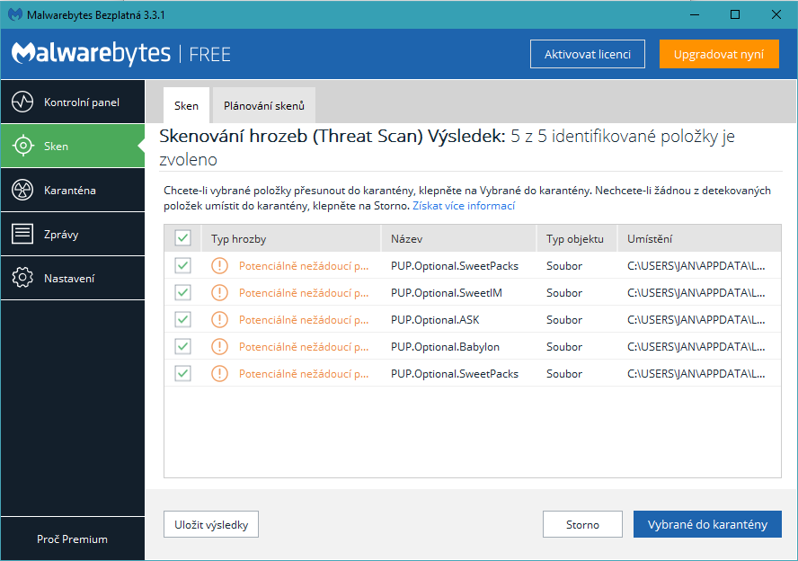Click the Upgradovat nyní button
Viewport: 798px width, 561px height.
(x=719, y=54)
